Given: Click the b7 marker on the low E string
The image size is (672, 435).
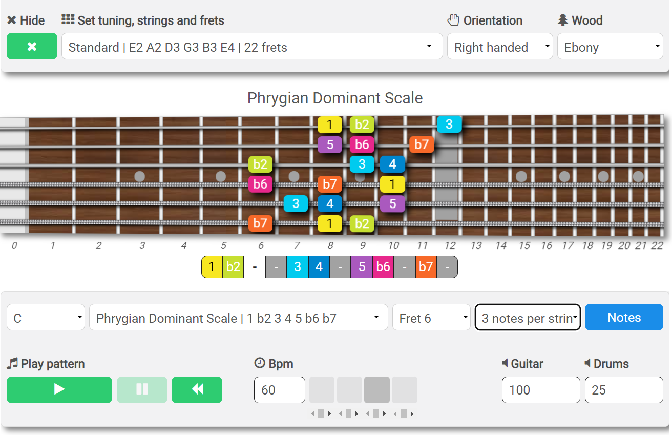Looking at the screenshot, I should coord(261,223).
